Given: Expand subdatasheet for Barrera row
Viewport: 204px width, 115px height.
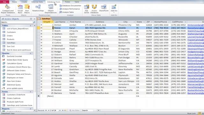Looking at the screenshot, I should coord(41,93).
